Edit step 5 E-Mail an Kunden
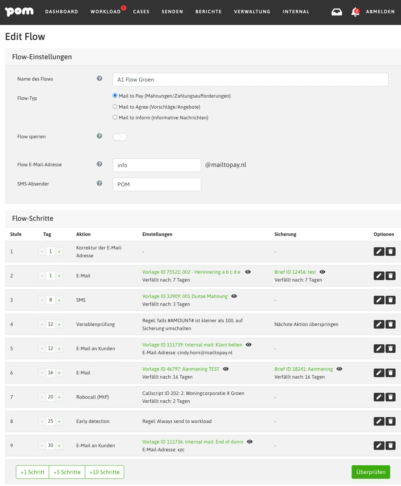The width and height of the screenshot is (401, 486). pos(379,348)
